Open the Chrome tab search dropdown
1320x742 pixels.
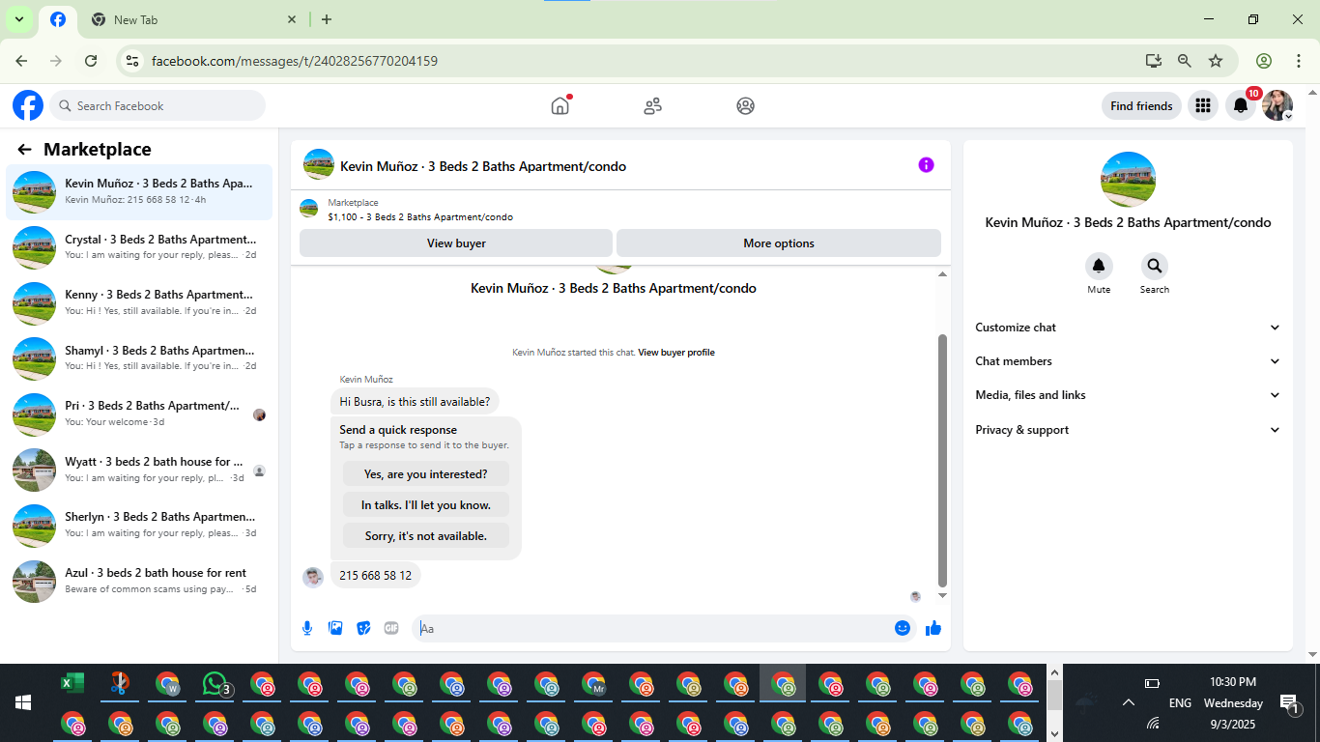tap(18, 19)
